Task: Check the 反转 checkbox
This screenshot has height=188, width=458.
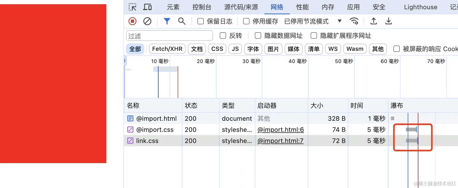Action: 223,35
